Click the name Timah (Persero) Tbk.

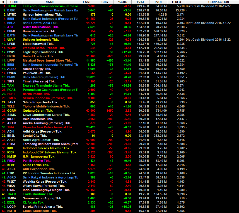(39, 81)
